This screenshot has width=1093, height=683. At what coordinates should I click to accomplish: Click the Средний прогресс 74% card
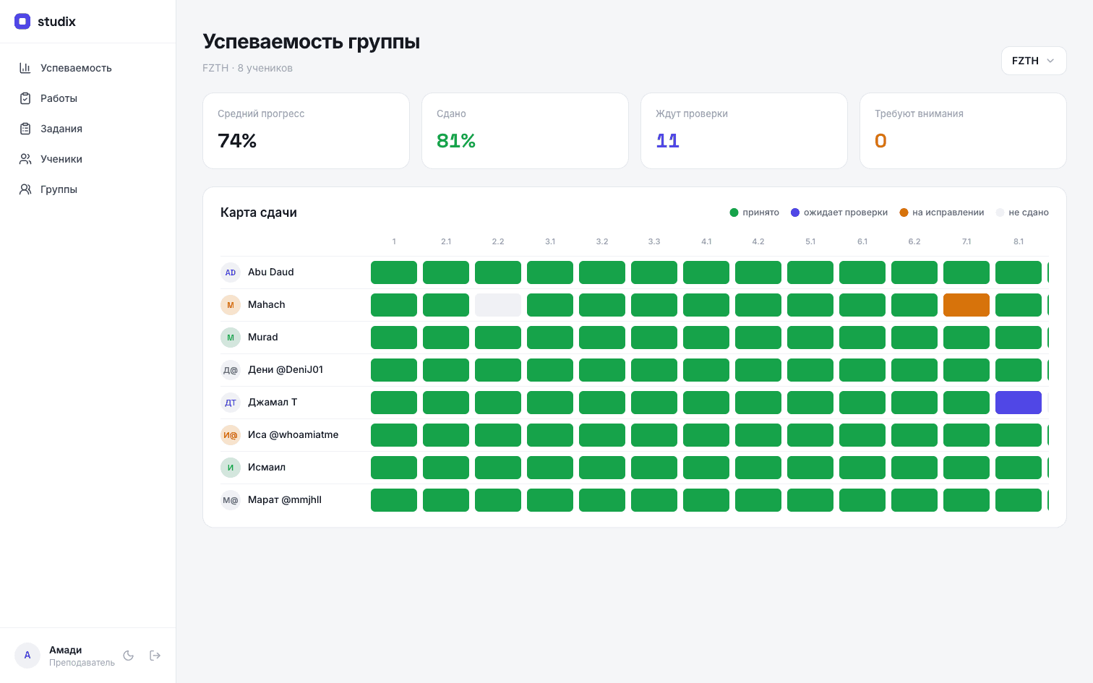[307, 131]
